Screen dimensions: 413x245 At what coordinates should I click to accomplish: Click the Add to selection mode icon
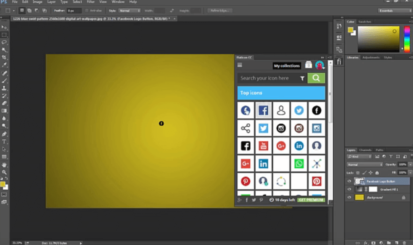tap(29, 11)
